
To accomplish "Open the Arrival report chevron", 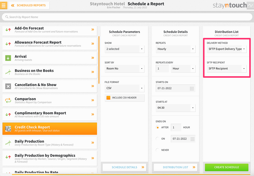I will (93, 58).
